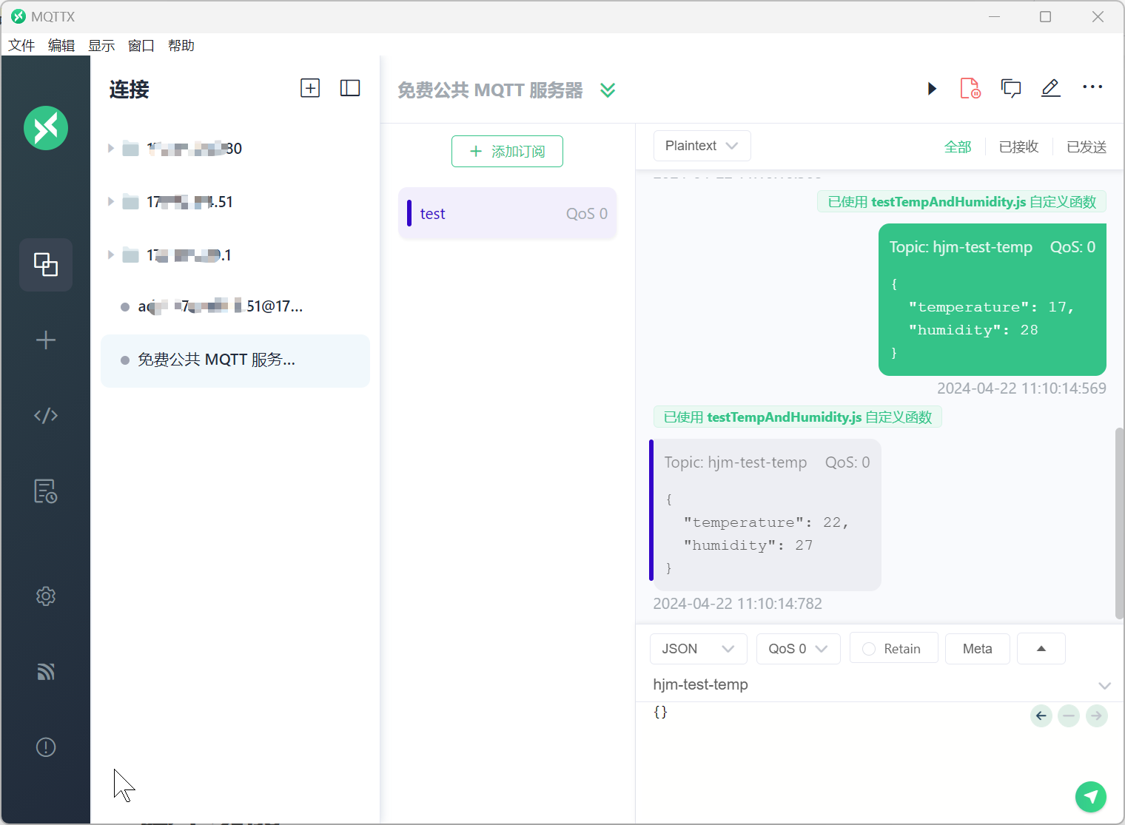
Task: Clear payload history with minus circle
Action: [x=1069, y=715]
